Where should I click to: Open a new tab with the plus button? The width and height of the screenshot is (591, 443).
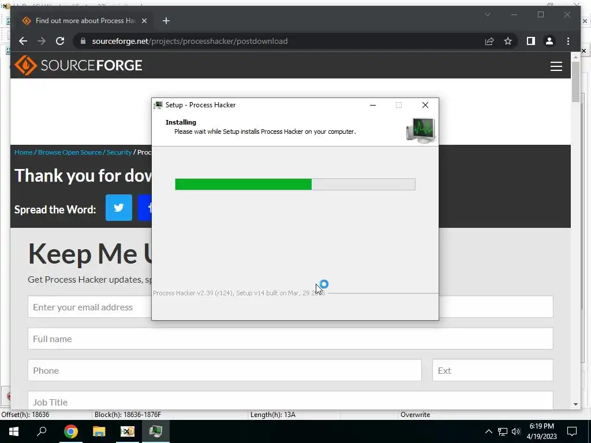click(166, 21)
